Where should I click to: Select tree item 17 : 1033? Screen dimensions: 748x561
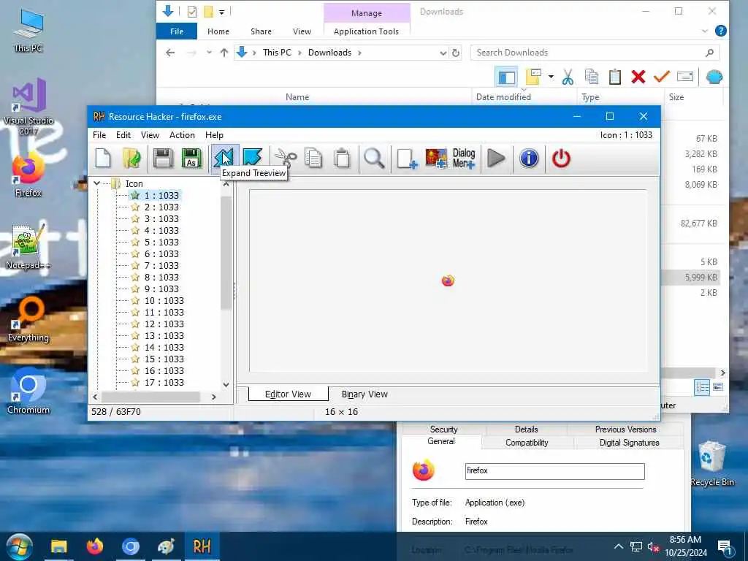click(164, 382)
